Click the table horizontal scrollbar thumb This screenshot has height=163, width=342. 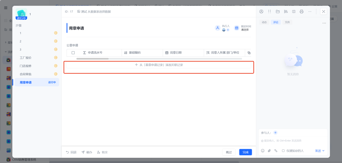[x=93, y=59]
